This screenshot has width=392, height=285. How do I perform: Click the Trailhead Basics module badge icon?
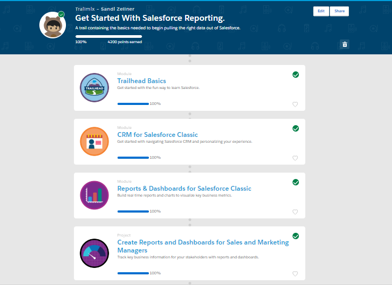pyautogui.click(x=94, y=87)
